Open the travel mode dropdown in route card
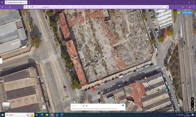This screenshot has height=117, width=196. pos(75,106)
